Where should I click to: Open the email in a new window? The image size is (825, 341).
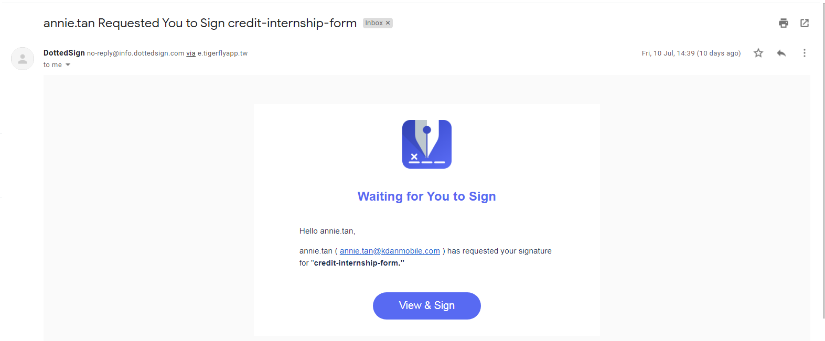coord(805,23)
